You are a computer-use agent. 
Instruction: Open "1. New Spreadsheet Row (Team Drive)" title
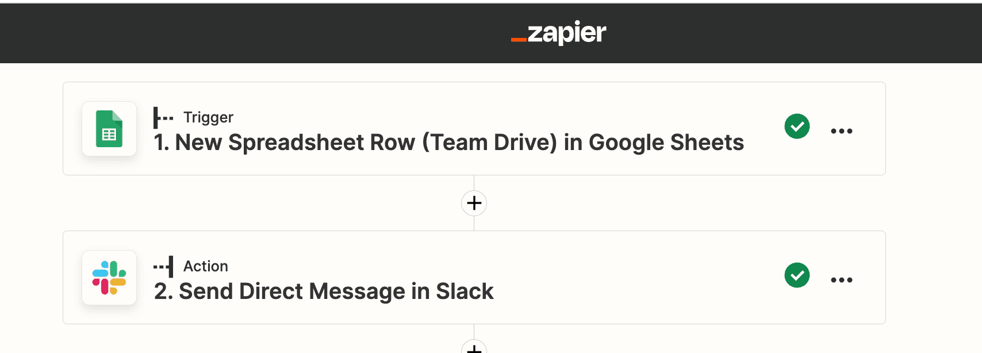point(355,143)
